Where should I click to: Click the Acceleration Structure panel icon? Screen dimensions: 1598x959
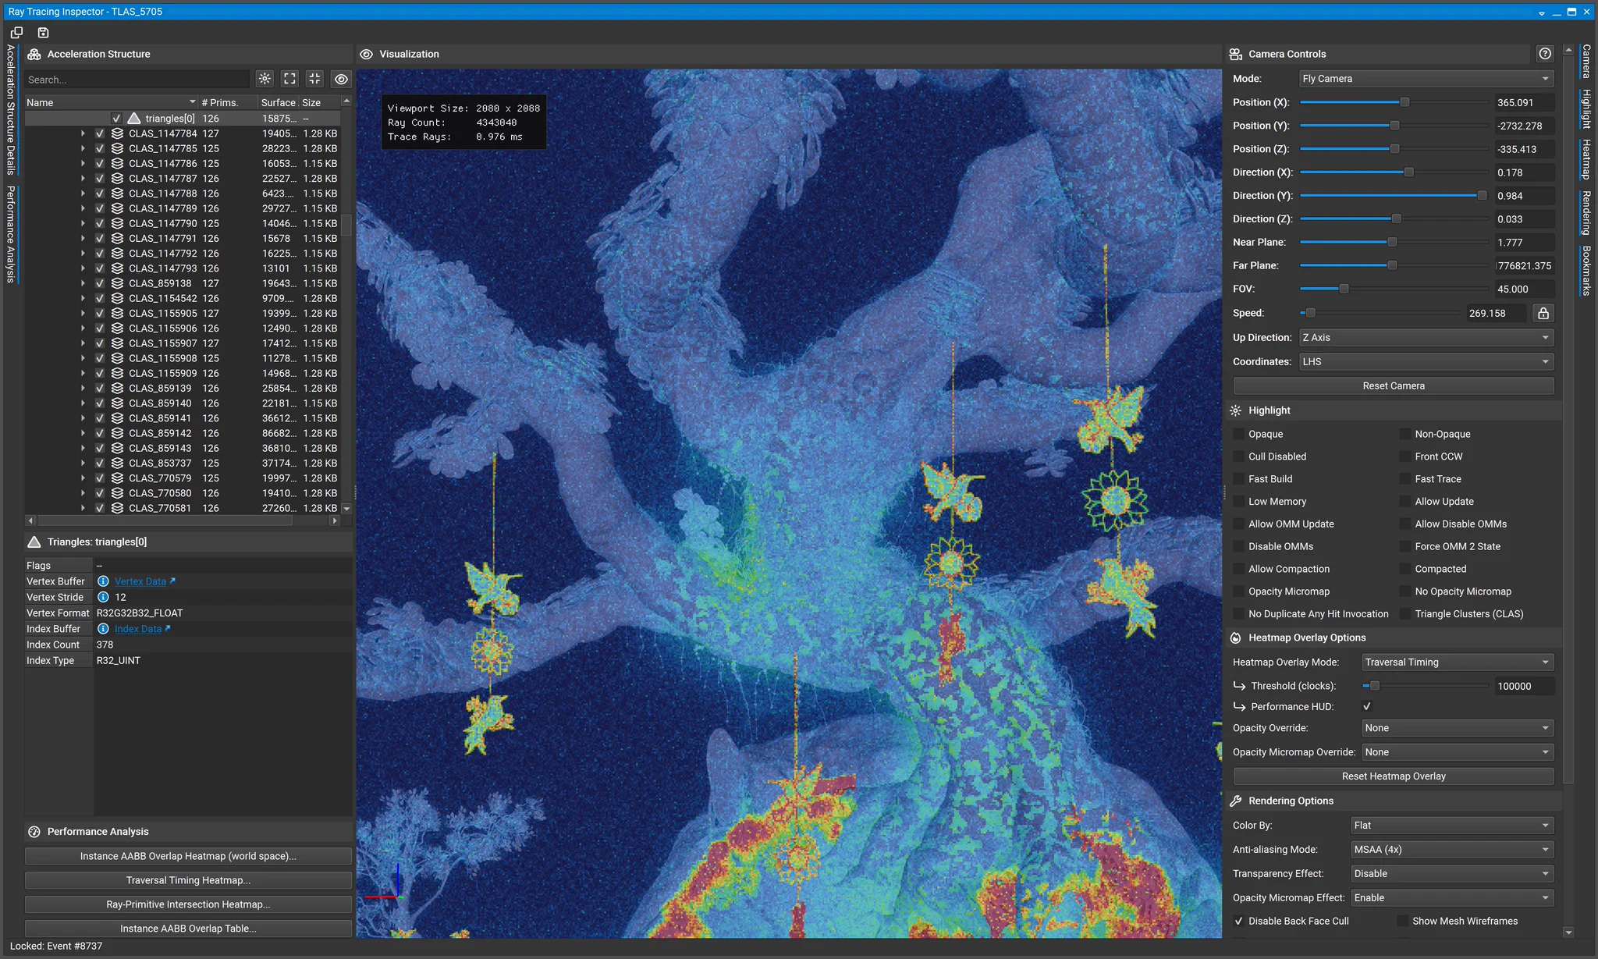click(x=34, y=54)
